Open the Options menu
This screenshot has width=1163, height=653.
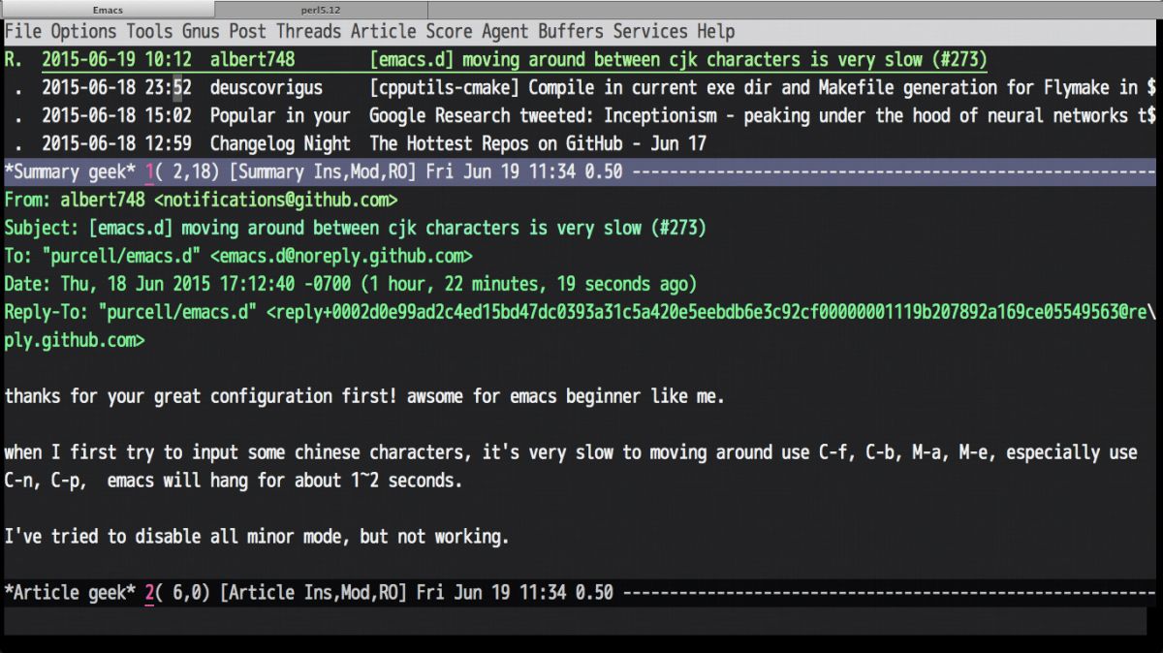[83, 31]
